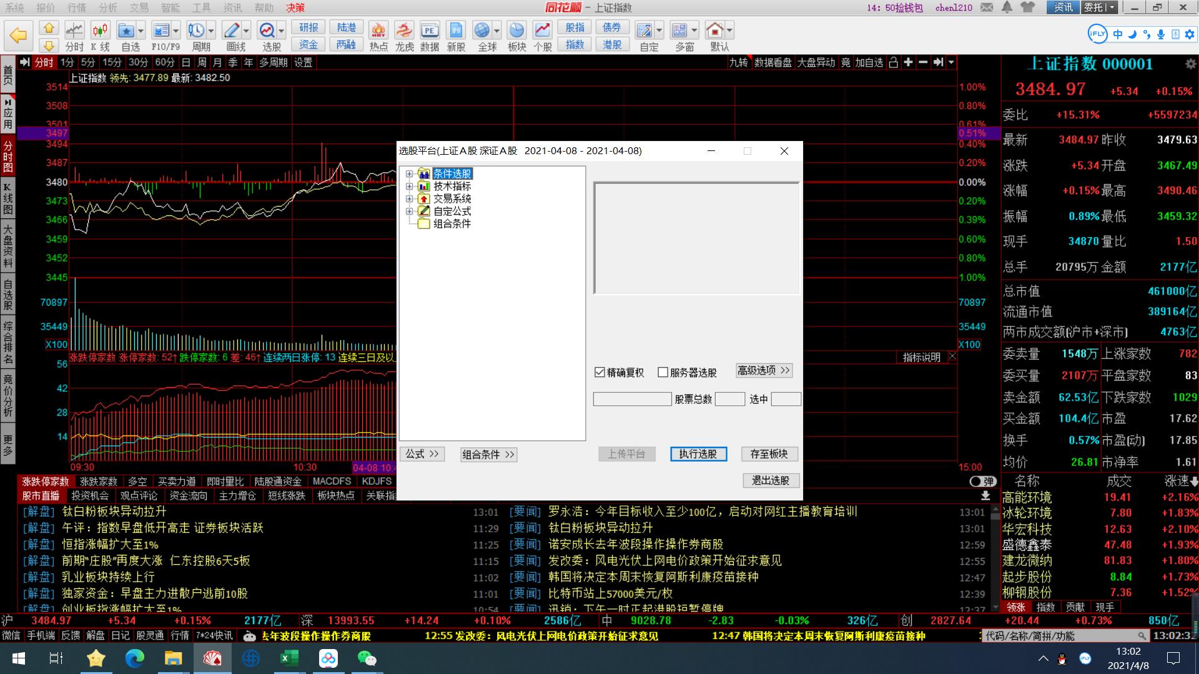1199x674 pixels.
Task: Open the 高级选项 expander
Action: [x=763, y=371]
